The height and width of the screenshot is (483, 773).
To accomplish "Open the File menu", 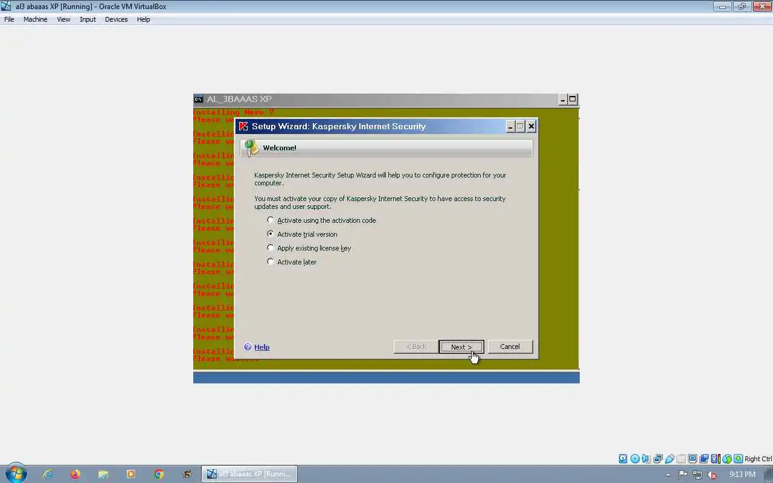I will click(x=9, y=19).
